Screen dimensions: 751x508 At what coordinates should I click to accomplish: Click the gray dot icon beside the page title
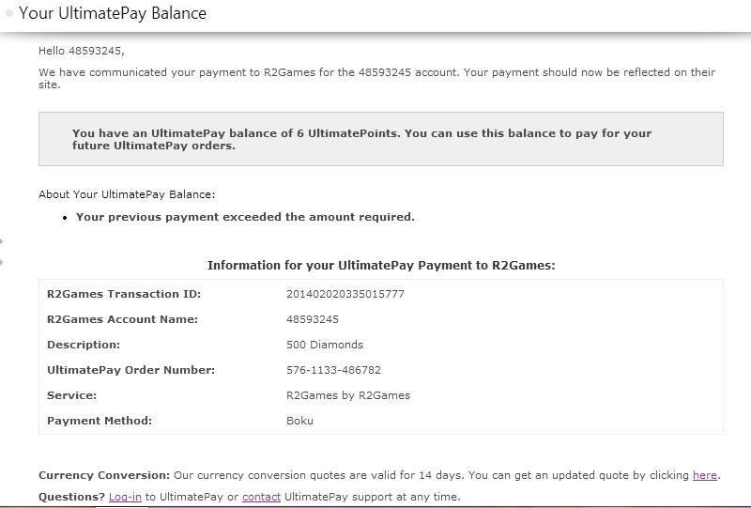click(9, 13)
